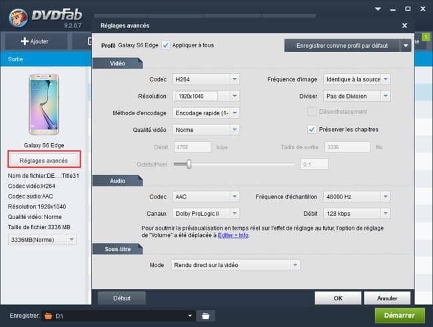Viewport: 433px width, 327px height.
Task: Open the video Codec H264 dropdown
Action: click(206, 79)
